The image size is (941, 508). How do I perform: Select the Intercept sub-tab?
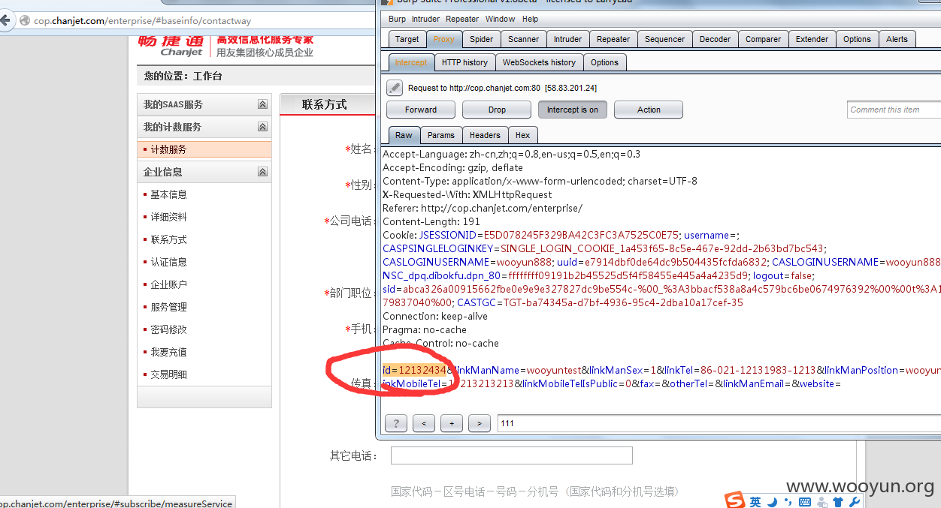click(x=411, y=62)
